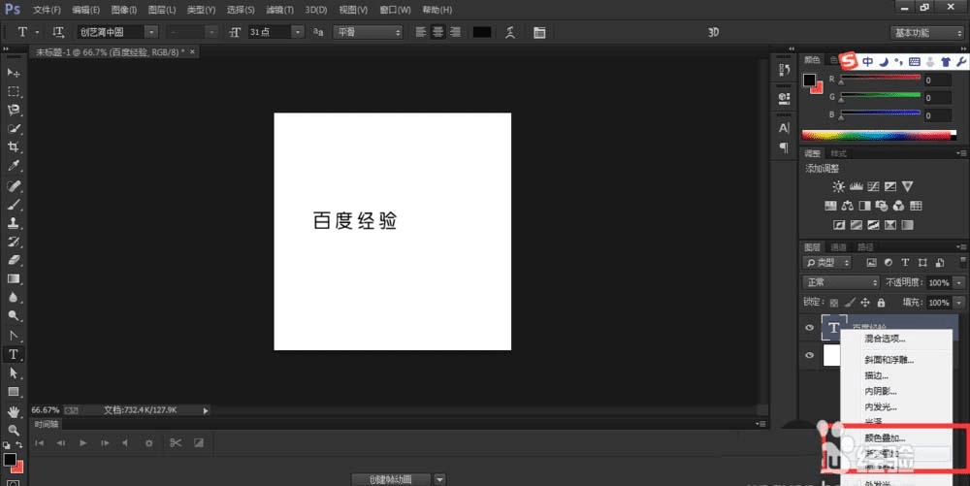The width and height of the screenshot is (970, 486).
Task: Hide the white background layer
Action: tap(809, 356)
